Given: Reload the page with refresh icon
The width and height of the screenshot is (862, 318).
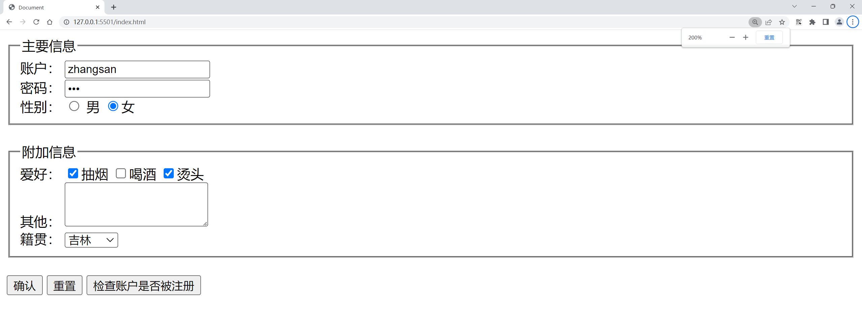Looking at the screenshot, I should [x=36, y=22].
